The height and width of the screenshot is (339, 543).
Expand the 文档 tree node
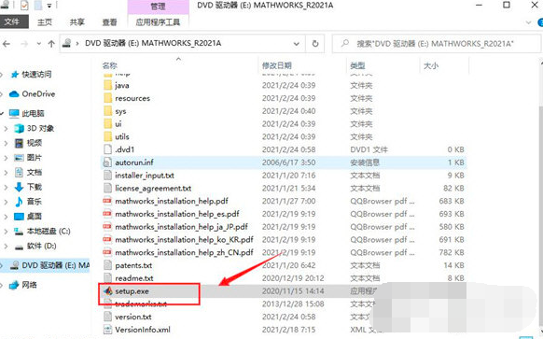point(6,172)
